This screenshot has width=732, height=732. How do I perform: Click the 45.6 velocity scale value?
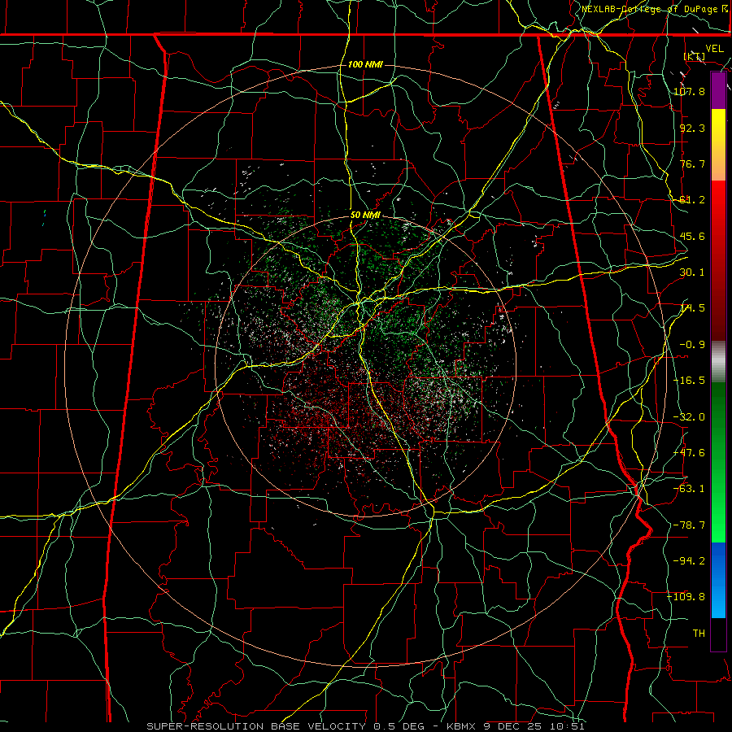click(x=692, y=236)
